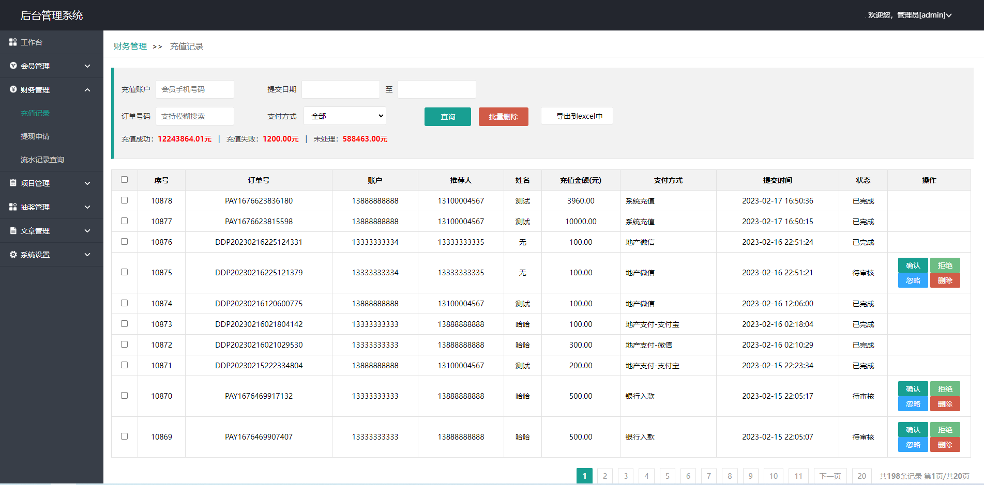
Task: Click the 工作台 dashboard icon in sidebar
Action: (x=13, y=42)
